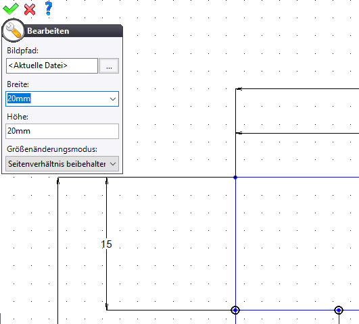Click the Höhe input field
The width and height of the screenshot is (359, 324).
(x=62, y=131)
